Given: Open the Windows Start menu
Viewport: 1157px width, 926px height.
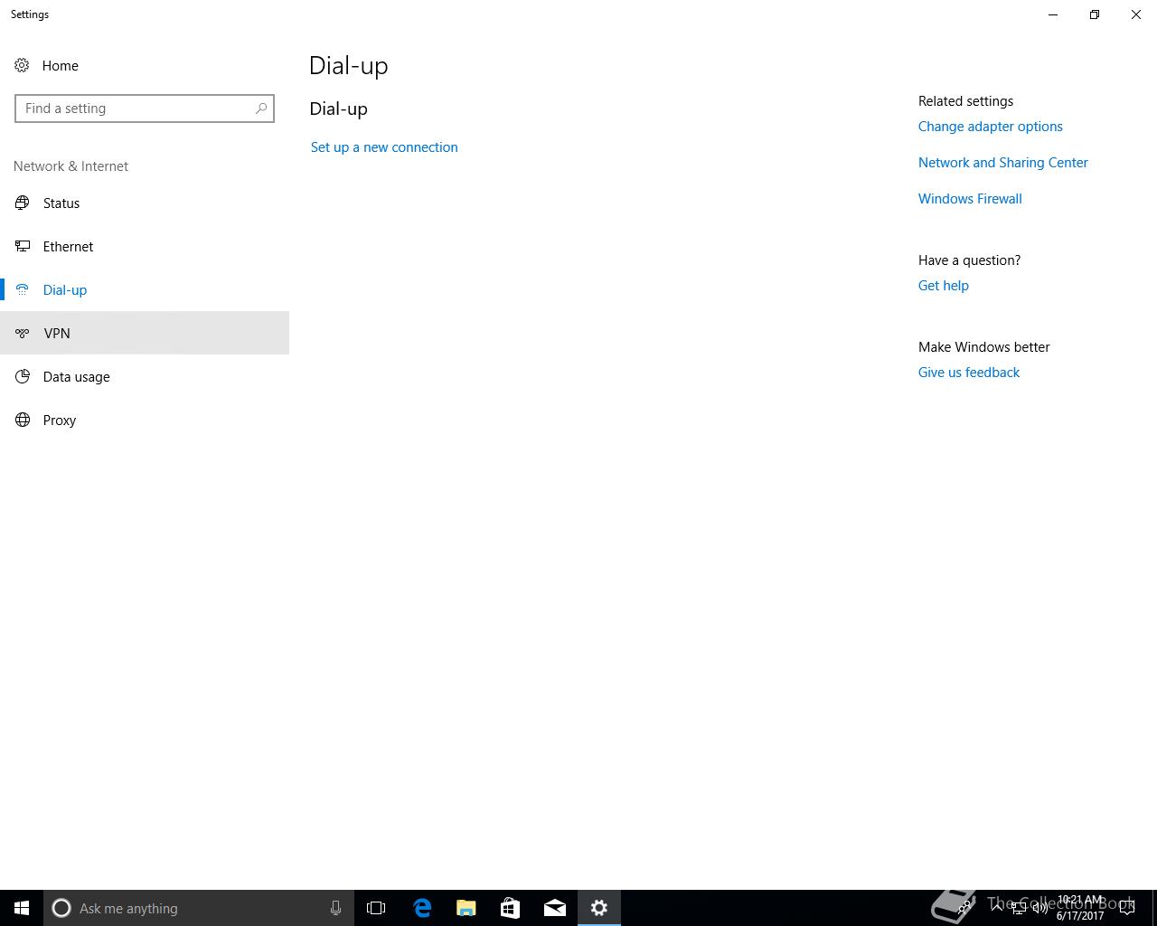Looking at the screenshot, I should pyautogui.click(x=22, y=908).
